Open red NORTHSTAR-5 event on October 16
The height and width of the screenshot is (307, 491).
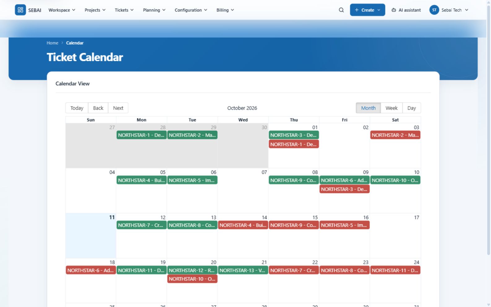tap(344, 225)
